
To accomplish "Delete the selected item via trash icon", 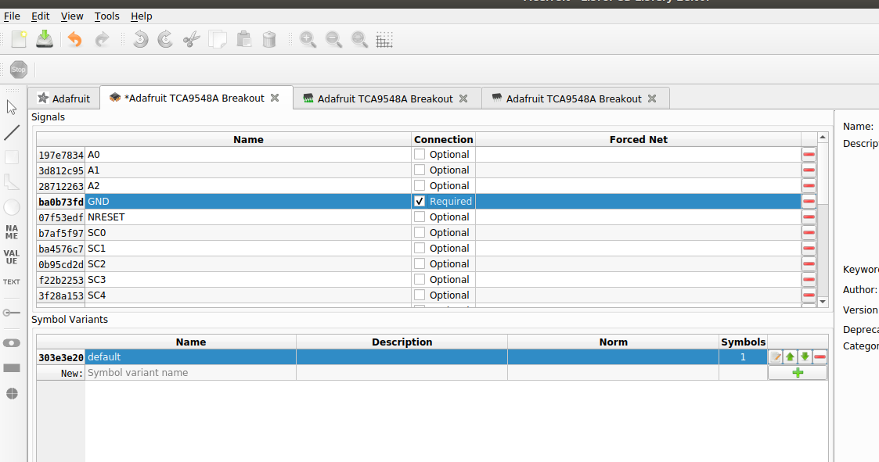I will 269,39.
